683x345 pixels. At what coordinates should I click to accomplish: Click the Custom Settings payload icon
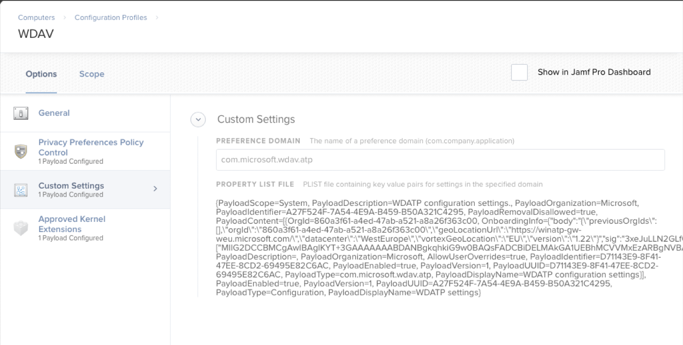21,189
